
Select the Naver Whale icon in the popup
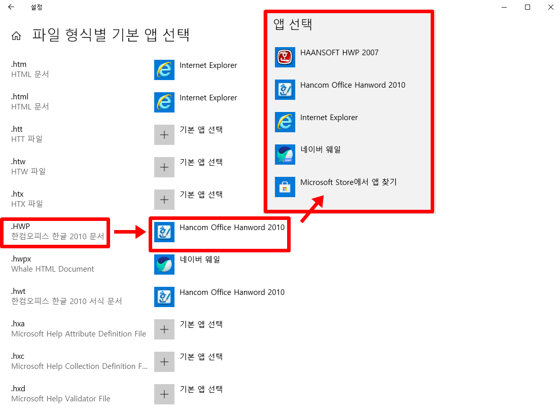pyautogui.click(x=285, y=155)
